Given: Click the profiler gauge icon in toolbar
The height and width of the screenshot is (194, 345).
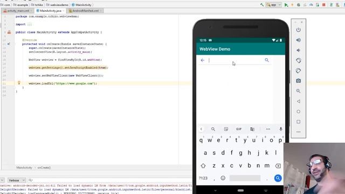Looking at the screenshot, I should point(311,5).
